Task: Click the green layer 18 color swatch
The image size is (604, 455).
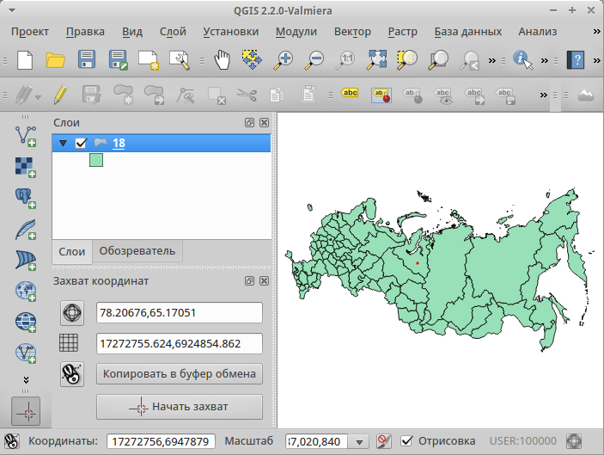Action: click(x=96, y=160)
